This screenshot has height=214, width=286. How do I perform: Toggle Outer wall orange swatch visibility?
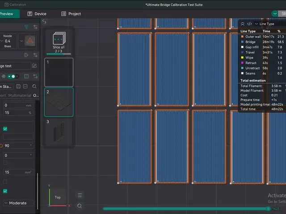(x=242, y=37)
